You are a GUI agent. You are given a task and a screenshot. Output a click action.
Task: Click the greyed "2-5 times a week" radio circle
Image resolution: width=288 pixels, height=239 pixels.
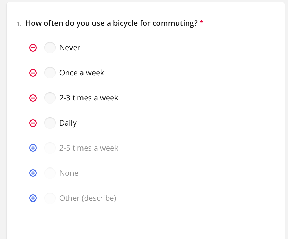point(50,148)
